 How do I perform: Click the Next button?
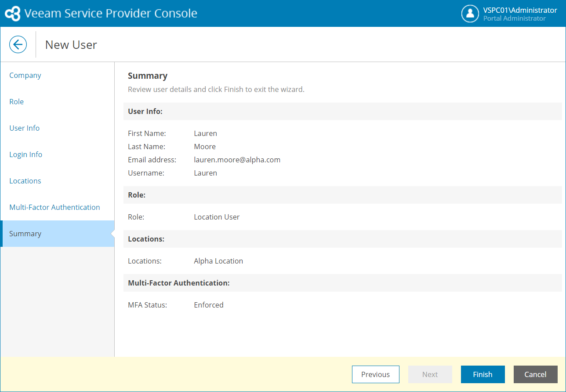(x=430, y=374)
